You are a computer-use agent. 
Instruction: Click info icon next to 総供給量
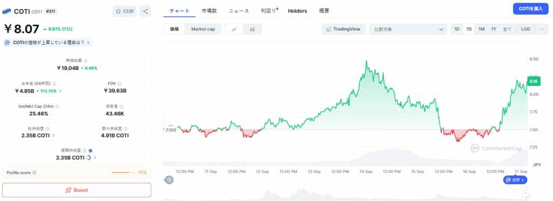48,129
